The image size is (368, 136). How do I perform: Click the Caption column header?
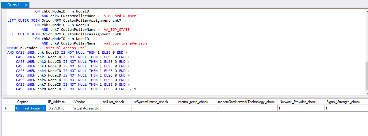(30, 102)
